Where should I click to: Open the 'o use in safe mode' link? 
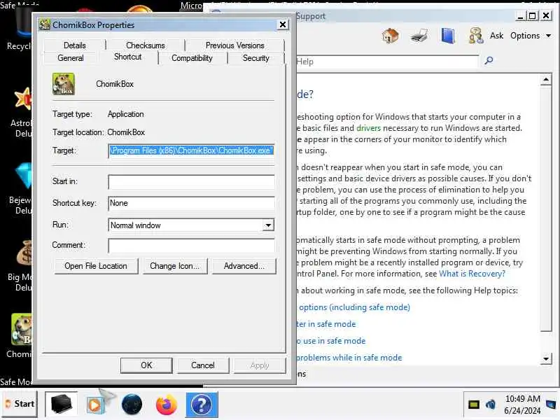pos(331,341)
